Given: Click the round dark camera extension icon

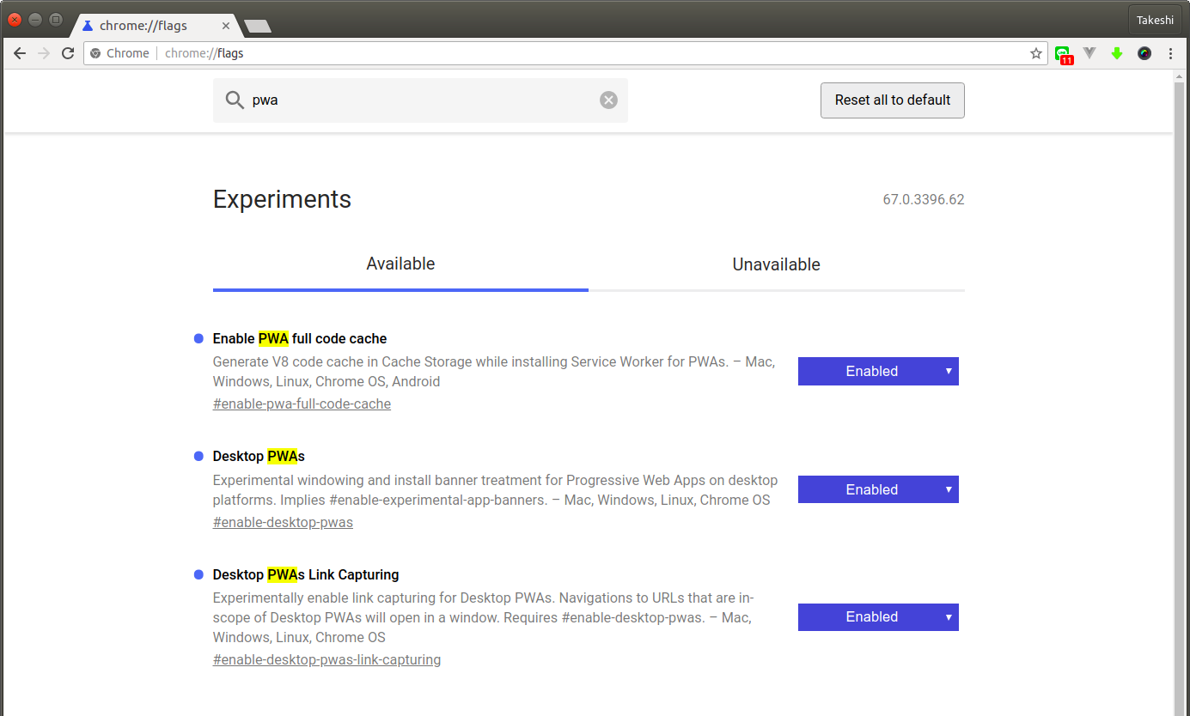Looking at the screenshot, I should point(1144,53).
